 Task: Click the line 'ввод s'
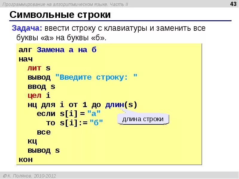tap(42, 87)
